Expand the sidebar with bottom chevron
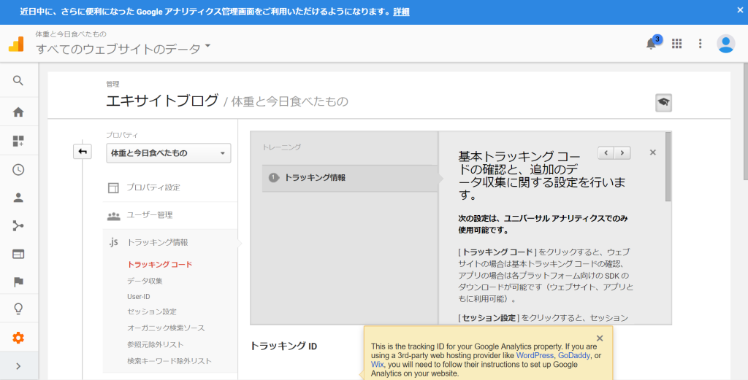The height and width of the screenshot is (380, 748). [18, 366]
